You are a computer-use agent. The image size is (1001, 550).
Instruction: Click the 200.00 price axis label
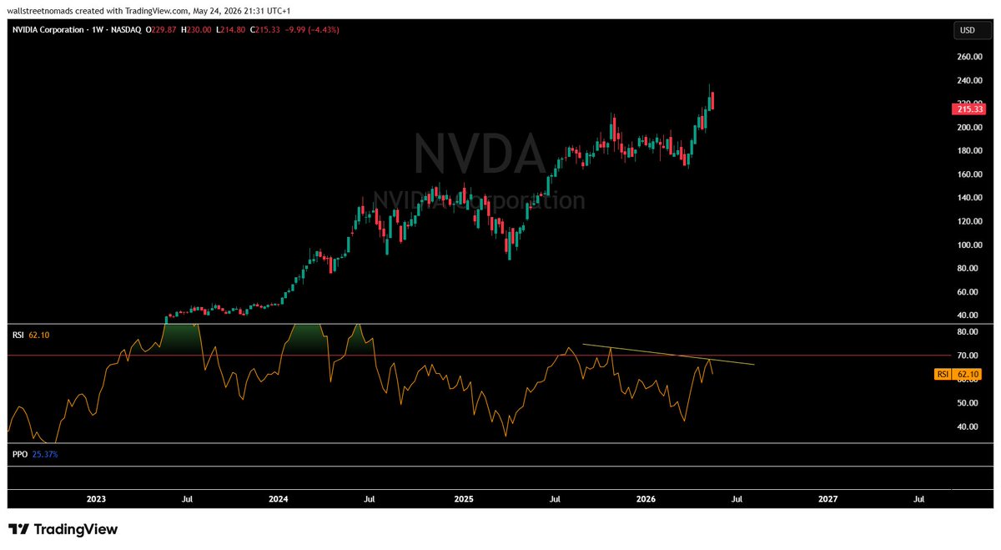coord(969,128)
